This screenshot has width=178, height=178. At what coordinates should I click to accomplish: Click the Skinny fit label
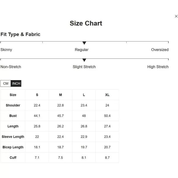[6, 50]
